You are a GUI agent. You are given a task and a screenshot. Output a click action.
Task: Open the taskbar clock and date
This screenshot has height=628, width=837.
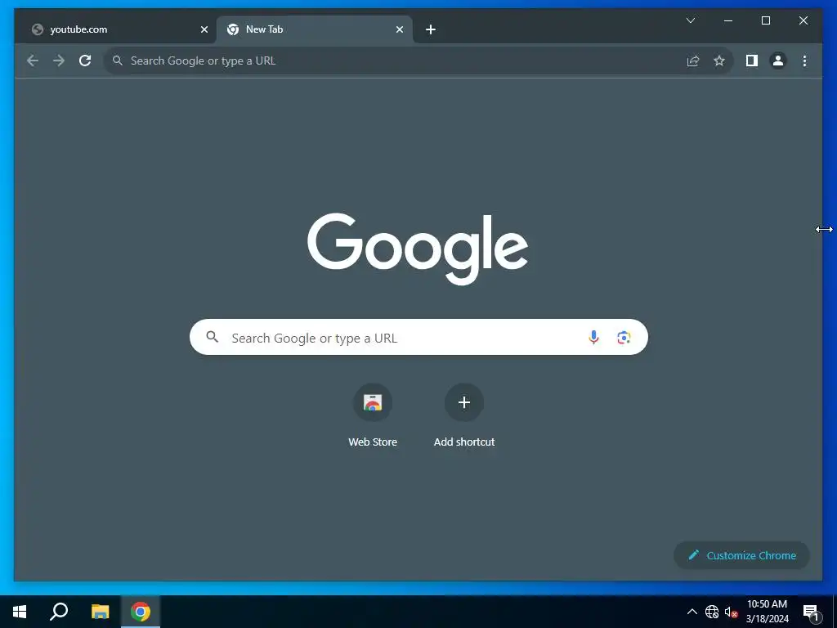[x=767, y=612]
